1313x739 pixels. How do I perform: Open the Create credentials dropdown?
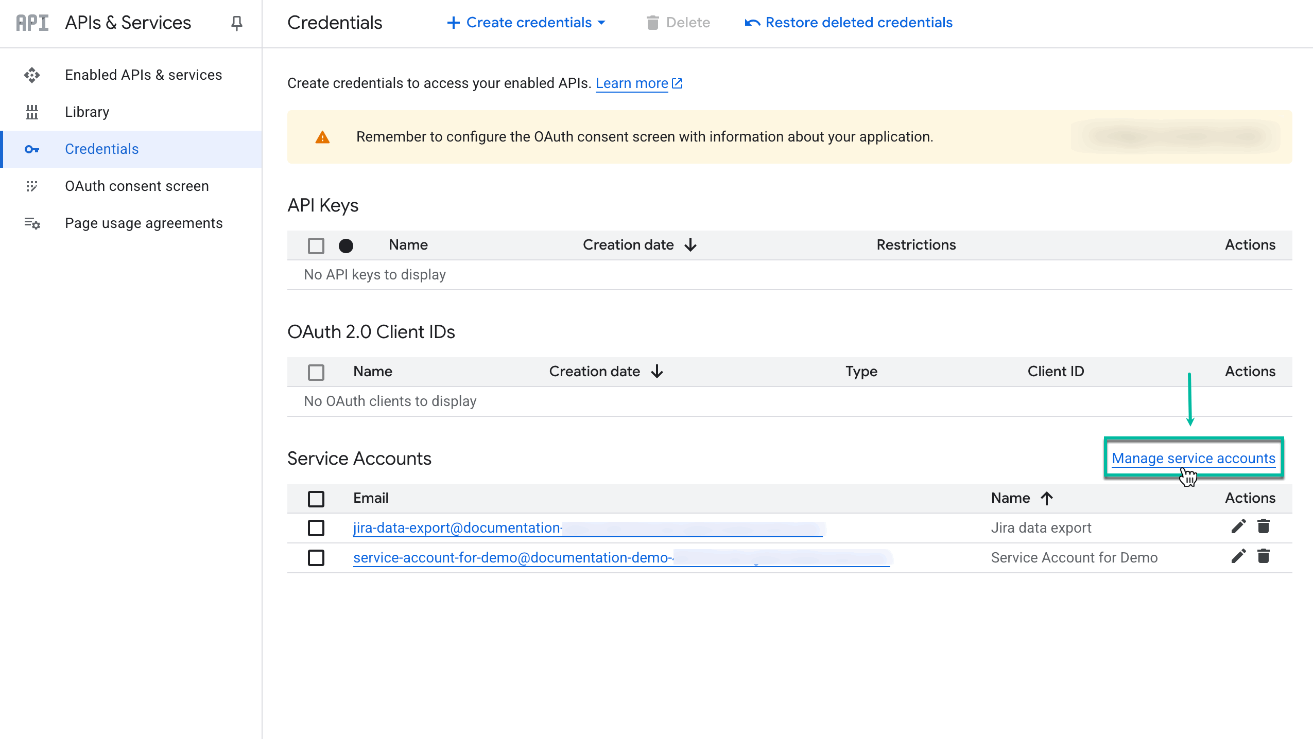pyautogui.click(x=526, y=23)
